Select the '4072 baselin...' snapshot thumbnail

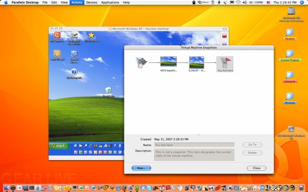(169, 61)
